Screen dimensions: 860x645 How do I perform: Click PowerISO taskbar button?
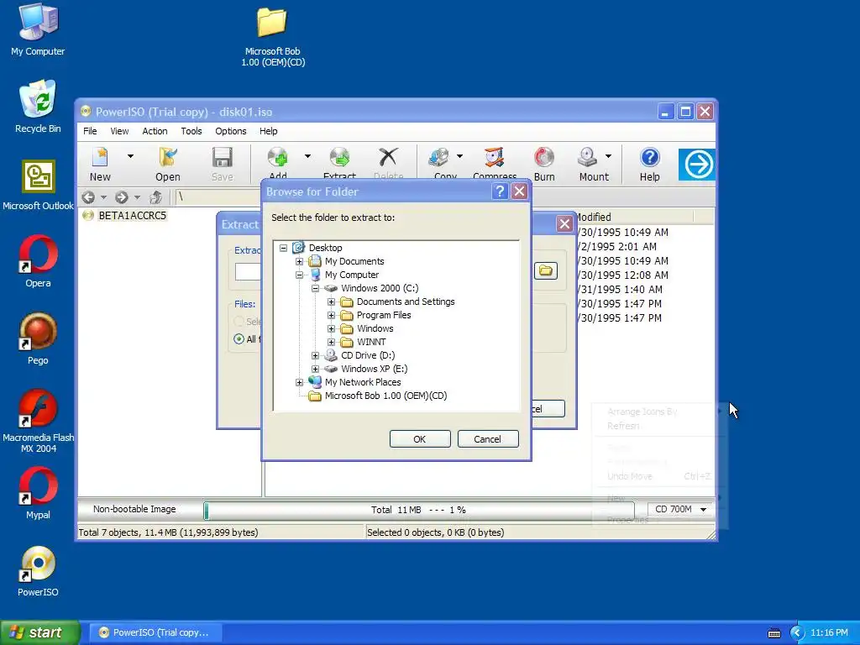(x=154, y=632)
